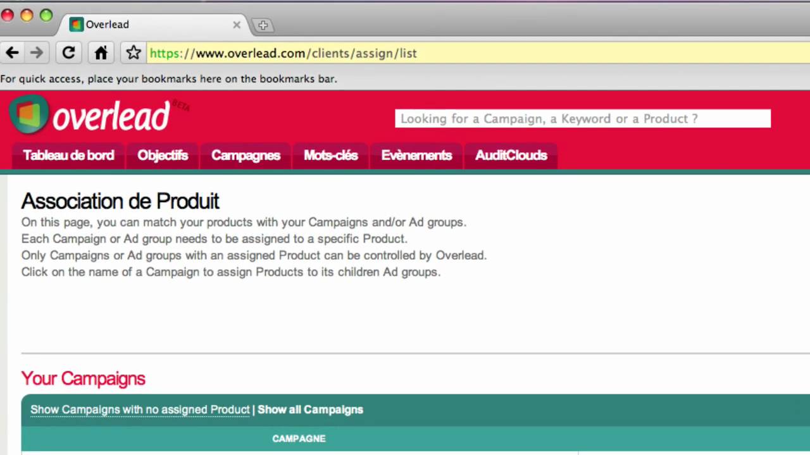The width and height of the screenshot is (810, 455).
Task: Sort by the CAMPAGNE column header
Action: click(299, 439)
